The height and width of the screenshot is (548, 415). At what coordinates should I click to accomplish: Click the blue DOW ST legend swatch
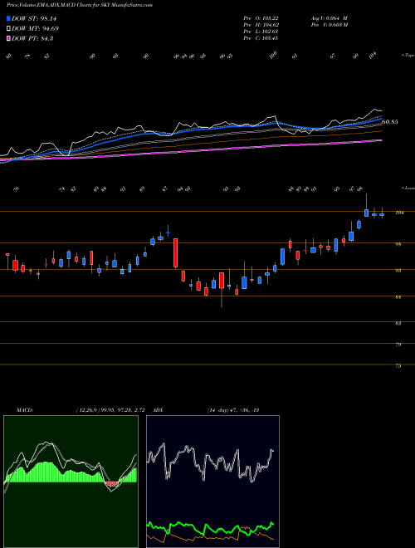tap(9, 18)
